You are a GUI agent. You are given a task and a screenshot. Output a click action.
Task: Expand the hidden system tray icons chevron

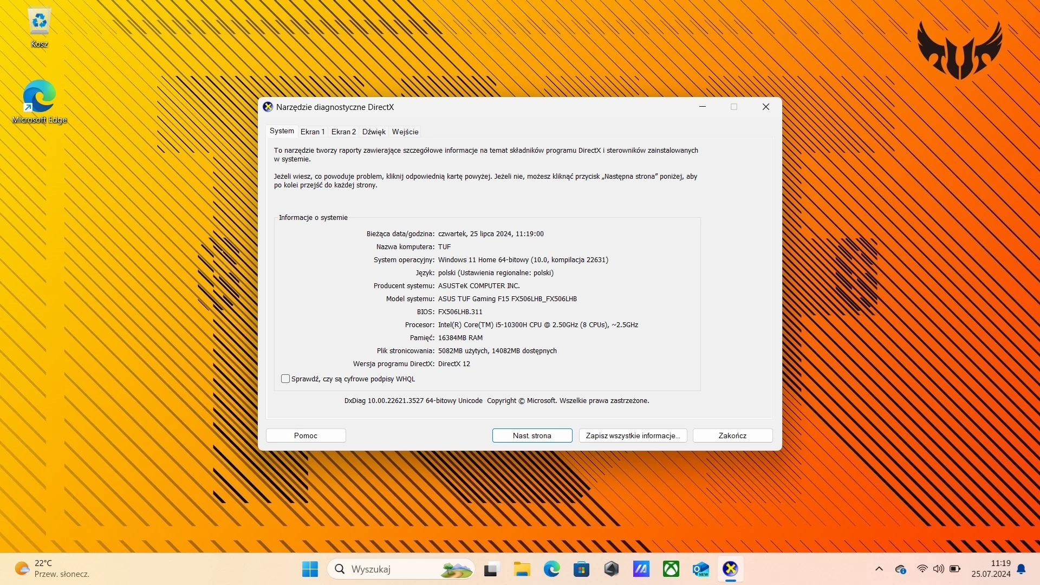[x=879, y=569]
